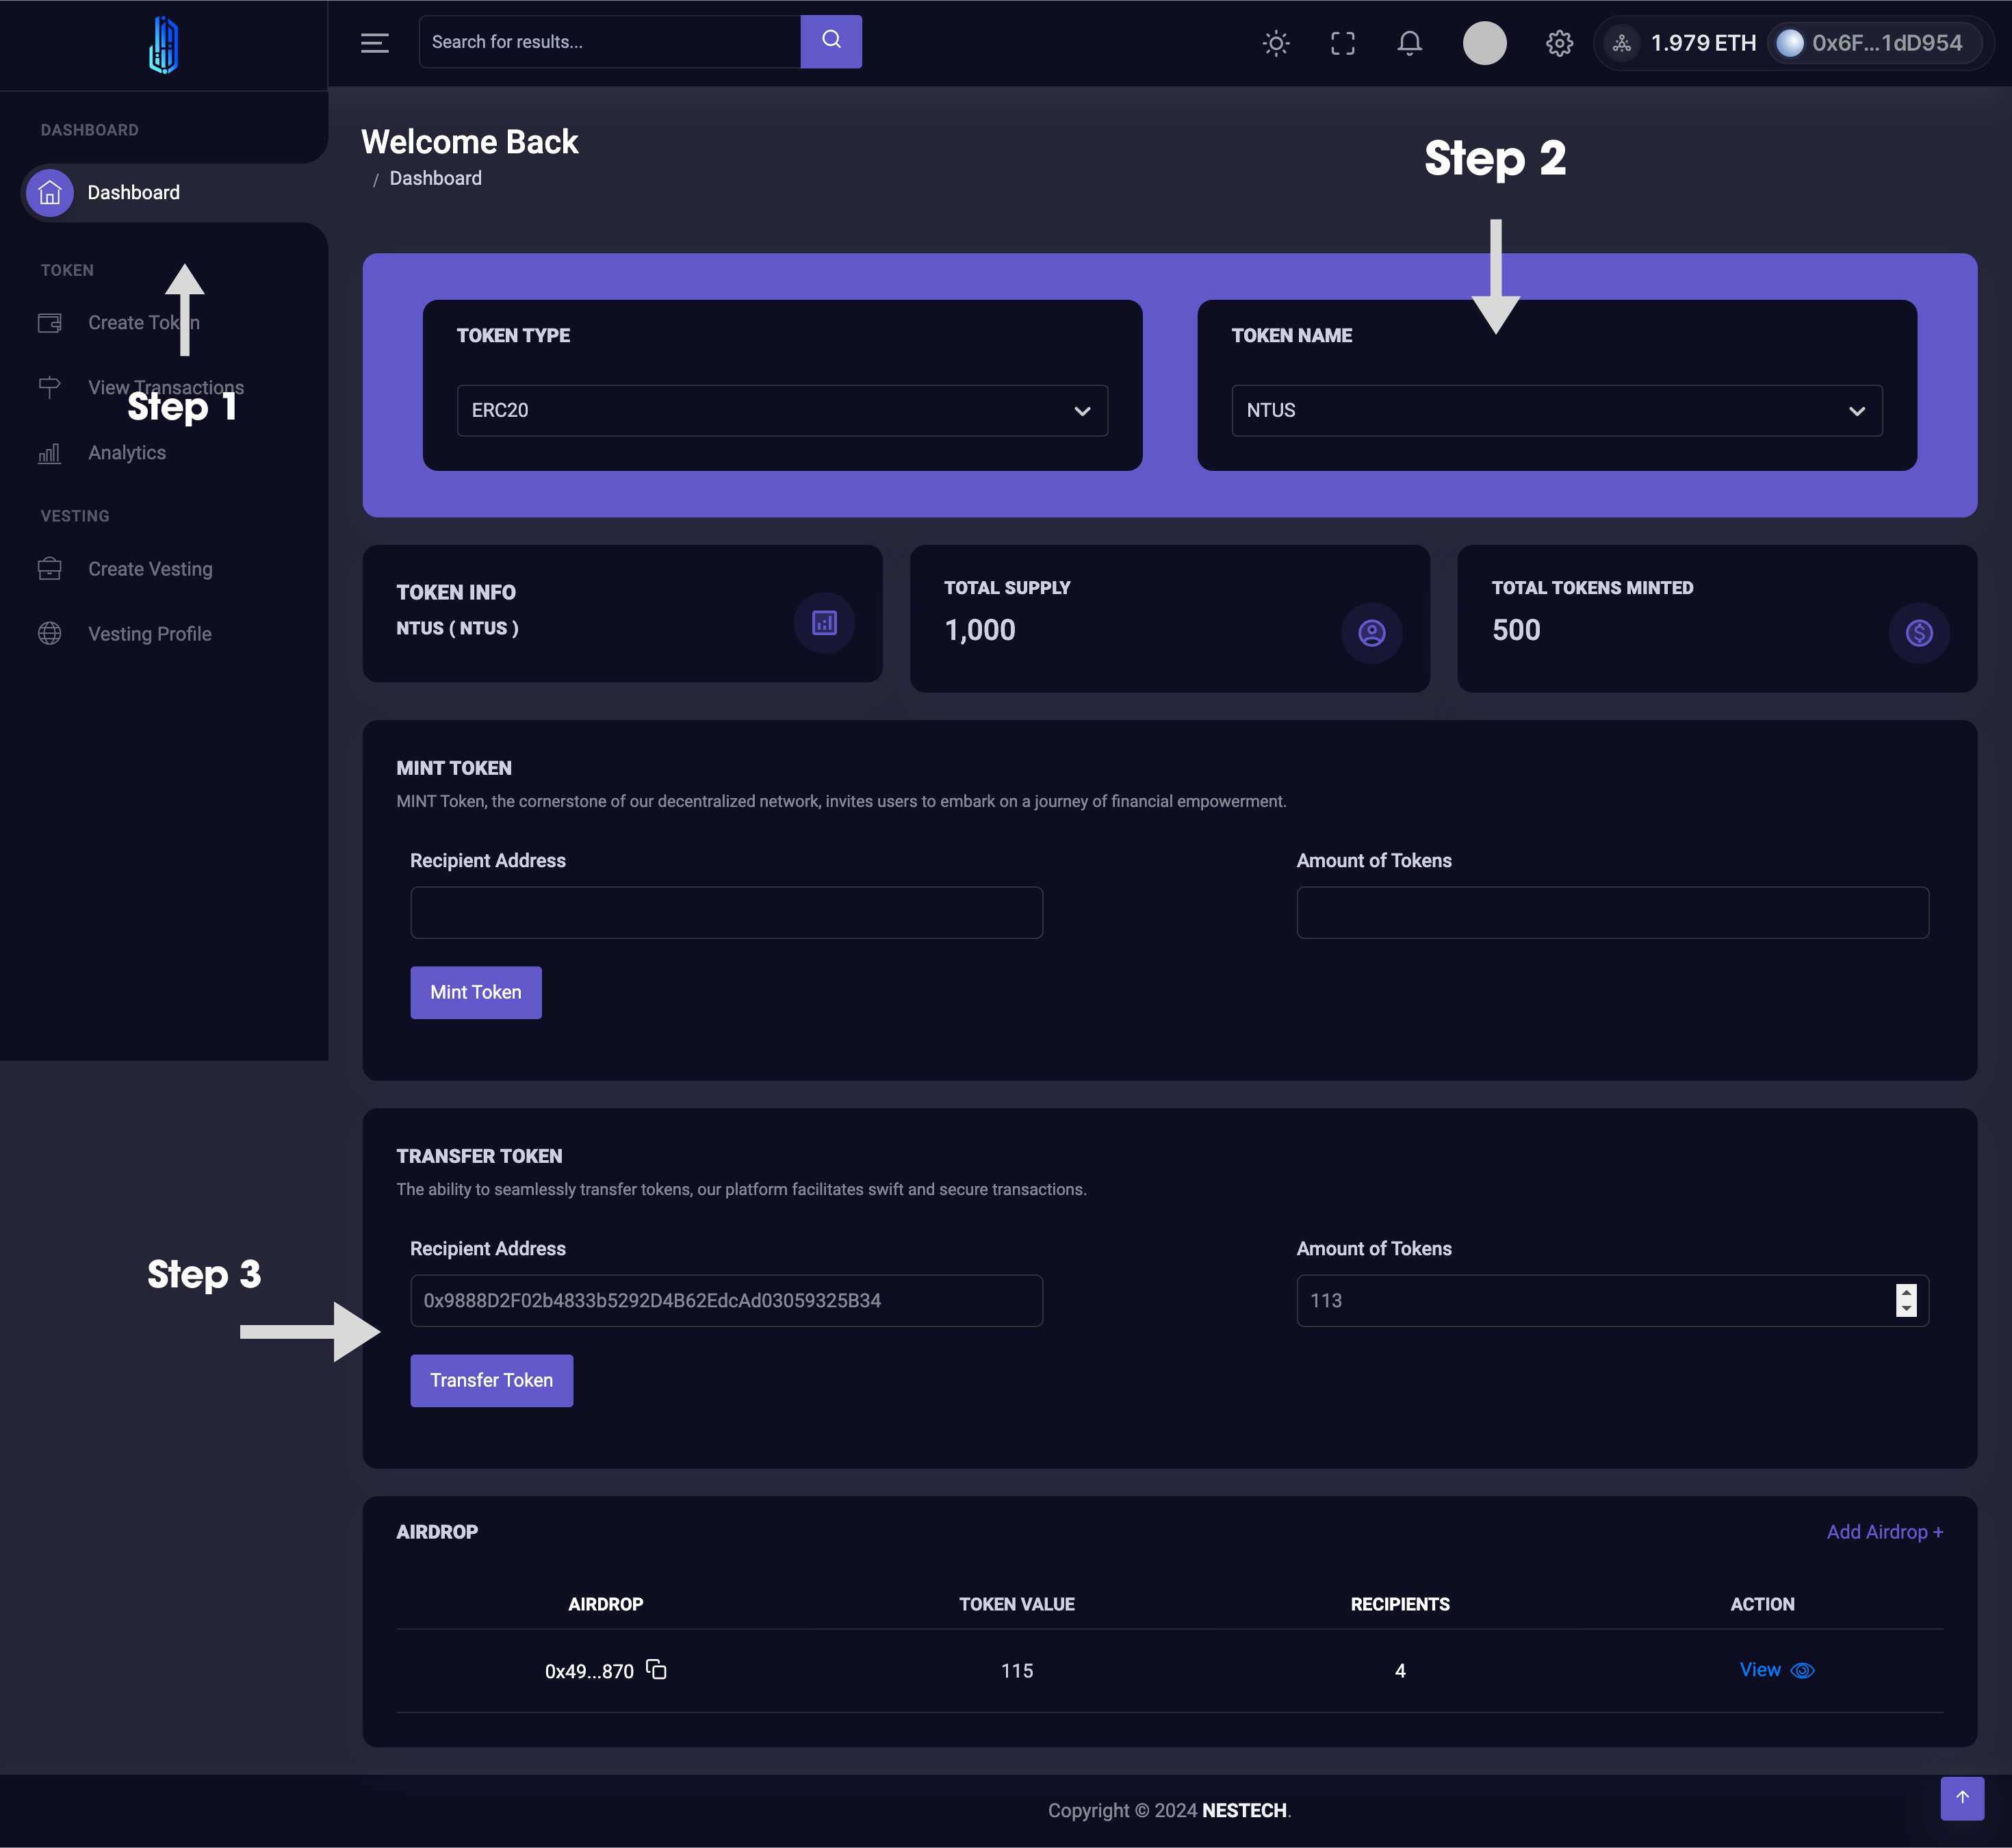Open Vesting Profile sidebar item
This screenshot has height=1848, width=2012.
pyautogui.click(x=149, y=634)
